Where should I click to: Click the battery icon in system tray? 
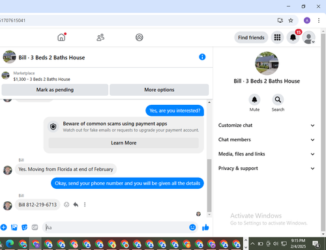pyautogui.click(x=260, y=243)
